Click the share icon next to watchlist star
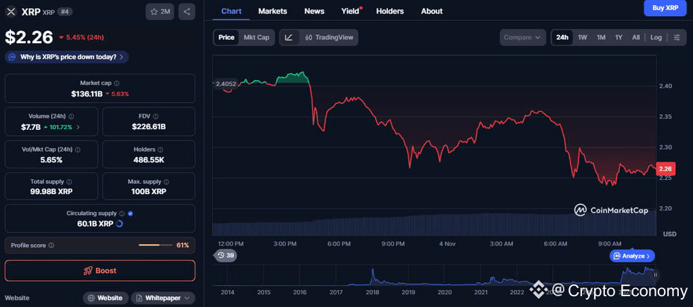693x307 pixels. [187, 11]
